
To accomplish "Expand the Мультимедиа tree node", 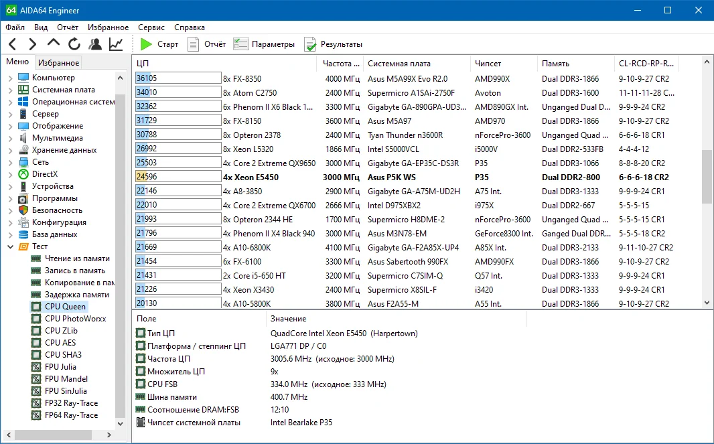I will click(x=11, y=139).
